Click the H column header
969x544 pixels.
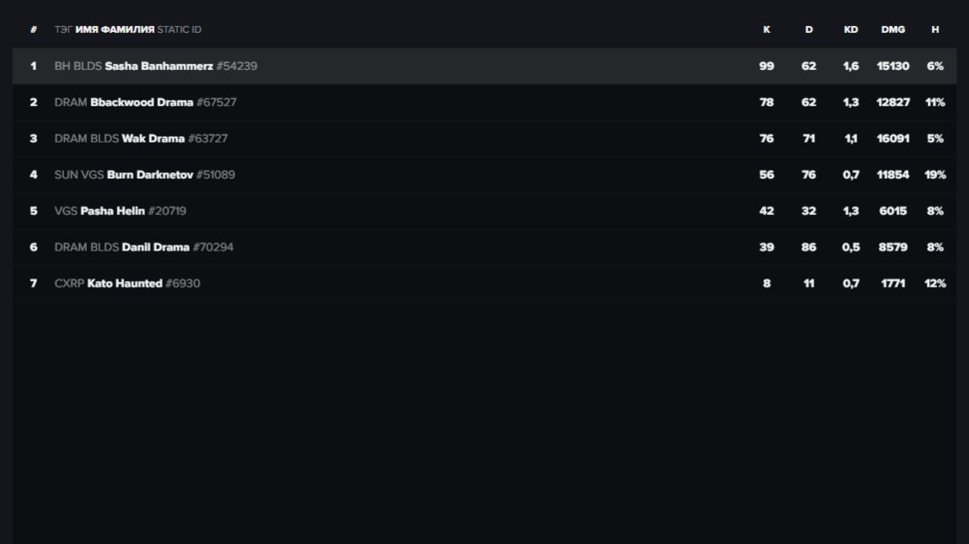pos(934,30)
